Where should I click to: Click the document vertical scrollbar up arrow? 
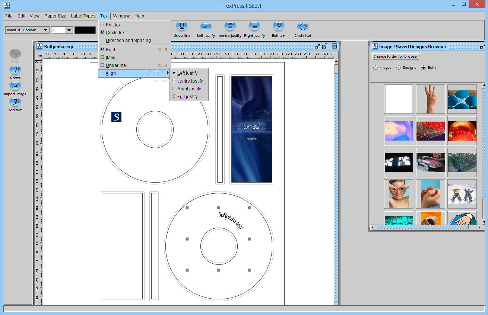(336, 62)
